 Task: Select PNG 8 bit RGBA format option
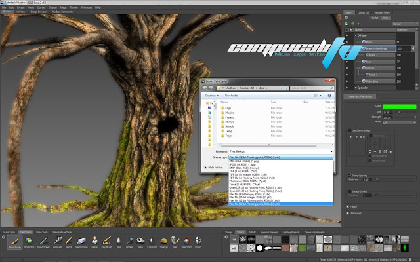[x=281, y=162]
